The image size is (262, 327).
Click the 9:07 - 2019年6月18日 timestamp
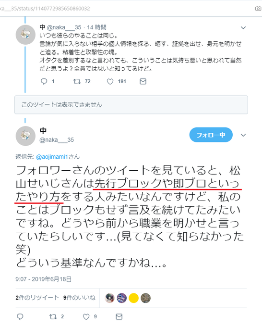[44, 279]
